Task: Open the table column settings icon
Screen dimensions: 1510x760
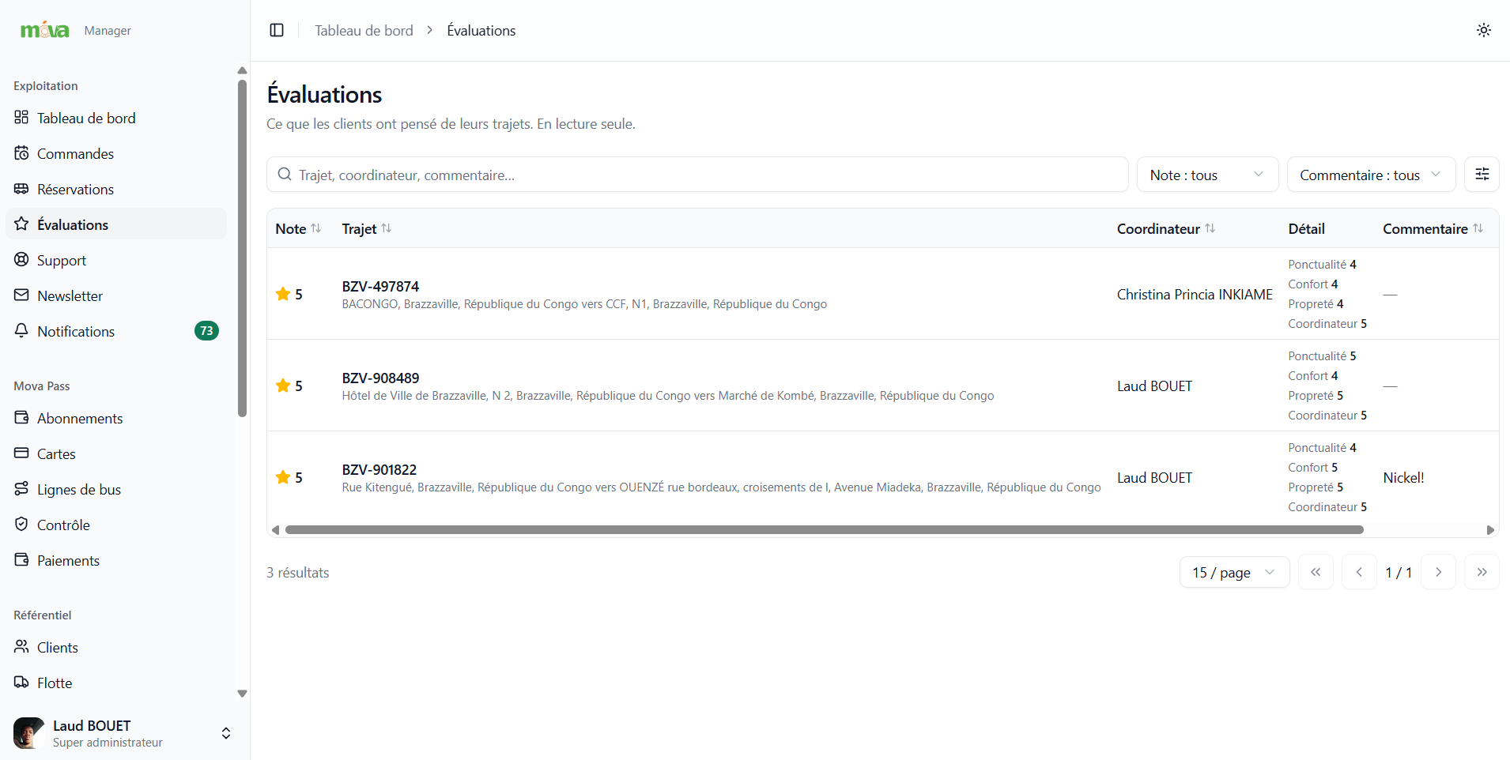Action: 1482,174
